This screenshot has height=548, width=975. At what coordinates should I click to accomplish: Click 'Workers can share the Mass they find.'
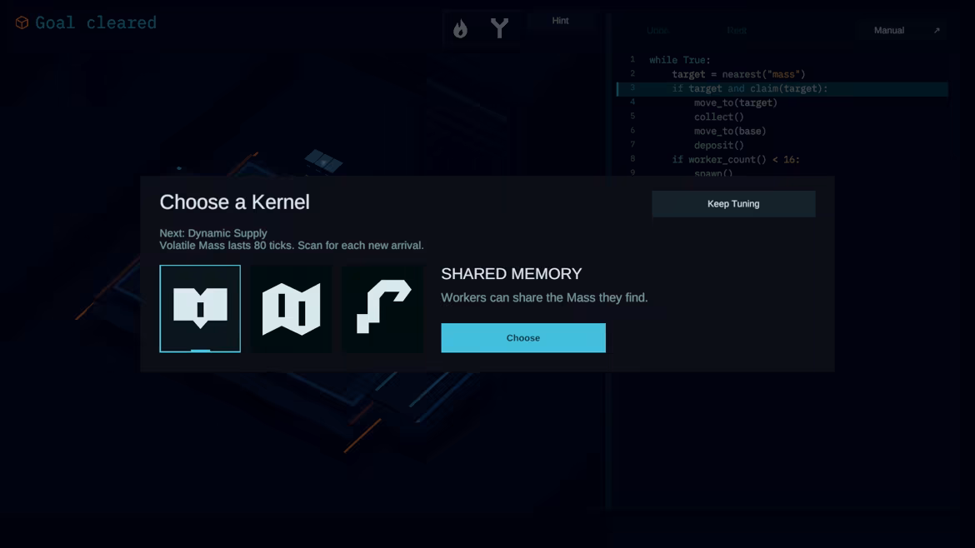click(x=544, y=297)
